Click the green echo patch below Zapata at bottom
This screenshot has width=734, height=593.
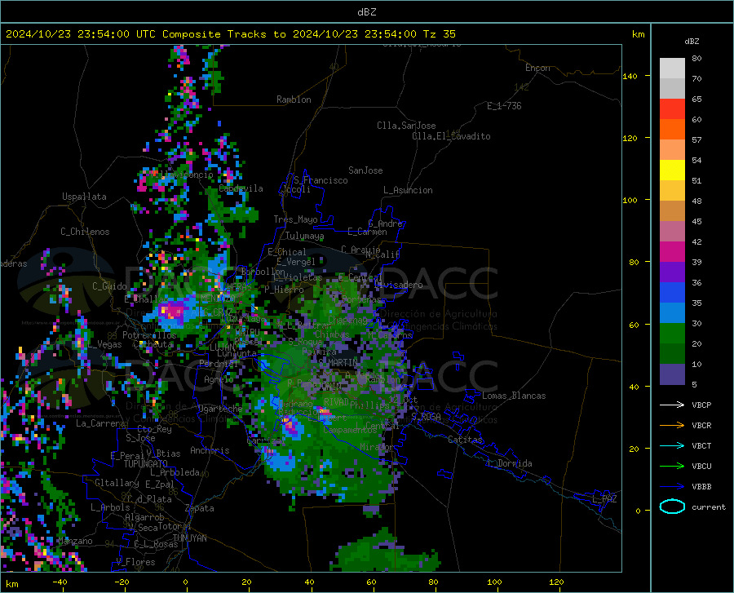(x=387, y=552)
